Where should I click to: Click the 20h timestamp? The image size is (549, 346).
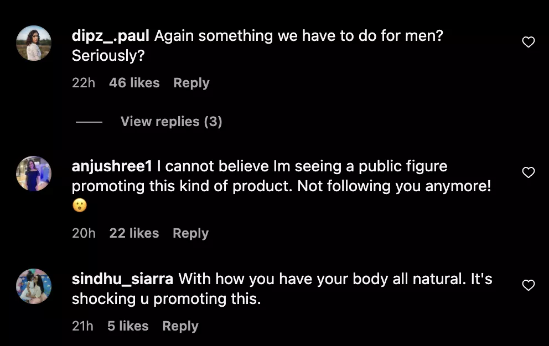coord(84,233)
